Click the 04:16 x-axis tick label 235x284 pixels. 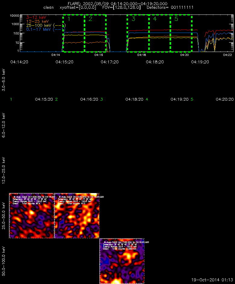tap(99, 55)
